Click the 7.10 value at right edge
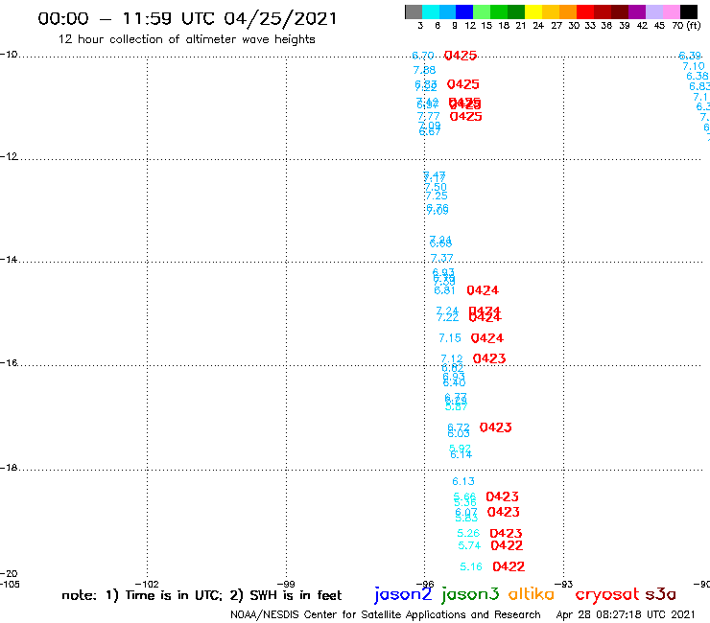 click(x=694, y=66)
